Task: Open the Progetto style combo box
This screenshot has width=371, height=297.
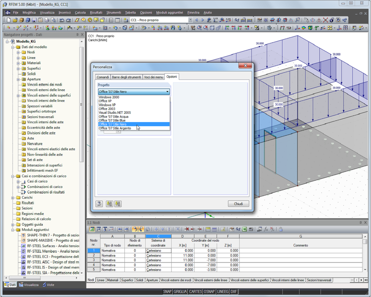Action: (134, 91)
